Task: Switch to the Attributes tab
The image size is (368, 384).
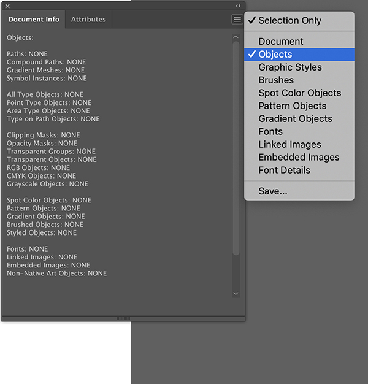Action: pos(88,20)
